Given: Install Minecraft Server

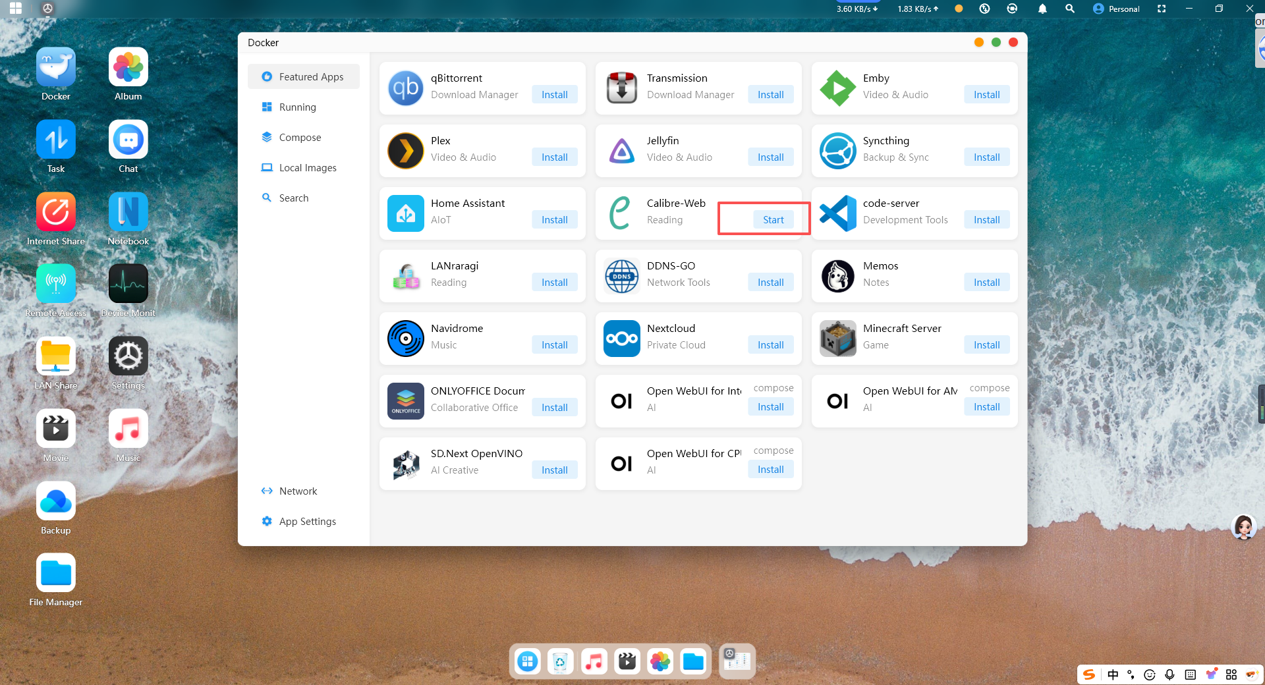Looking at the screenshot, I should click(987, 345).
